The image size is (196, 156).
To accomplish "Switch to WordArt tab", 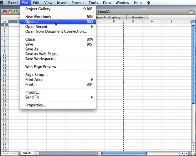I will [138, 17].
